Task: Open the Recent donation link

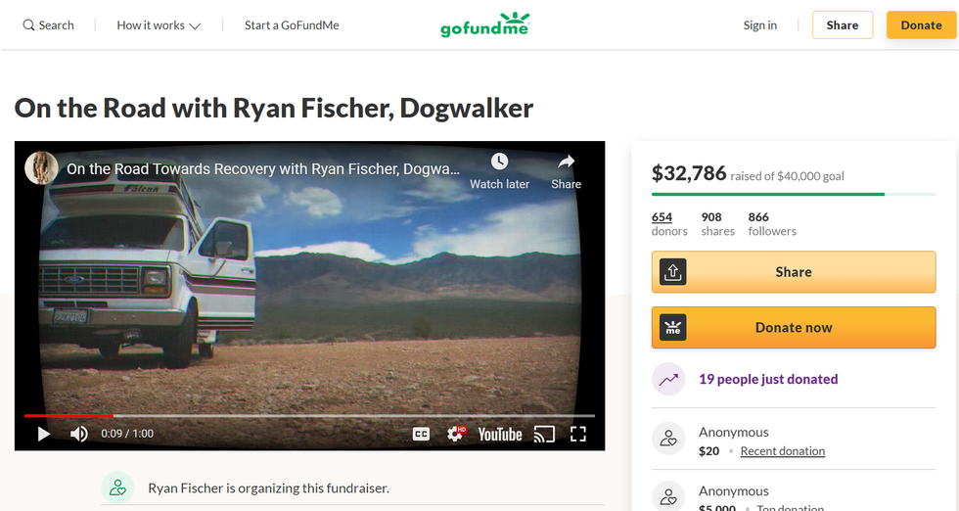Action: (x=783, y=451)
